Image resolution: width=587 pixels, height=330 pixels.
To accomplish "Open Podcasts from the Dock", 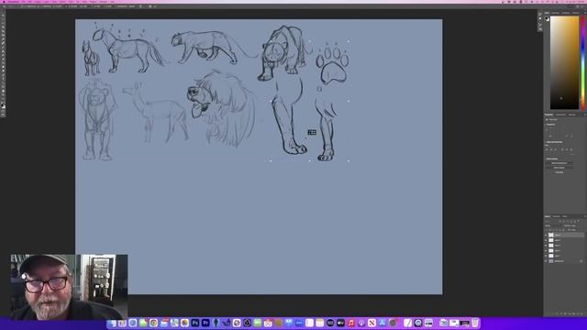I will (x=361, y=323).
